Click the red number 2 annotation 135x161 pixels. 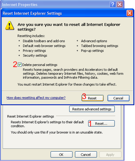point(15,64)
